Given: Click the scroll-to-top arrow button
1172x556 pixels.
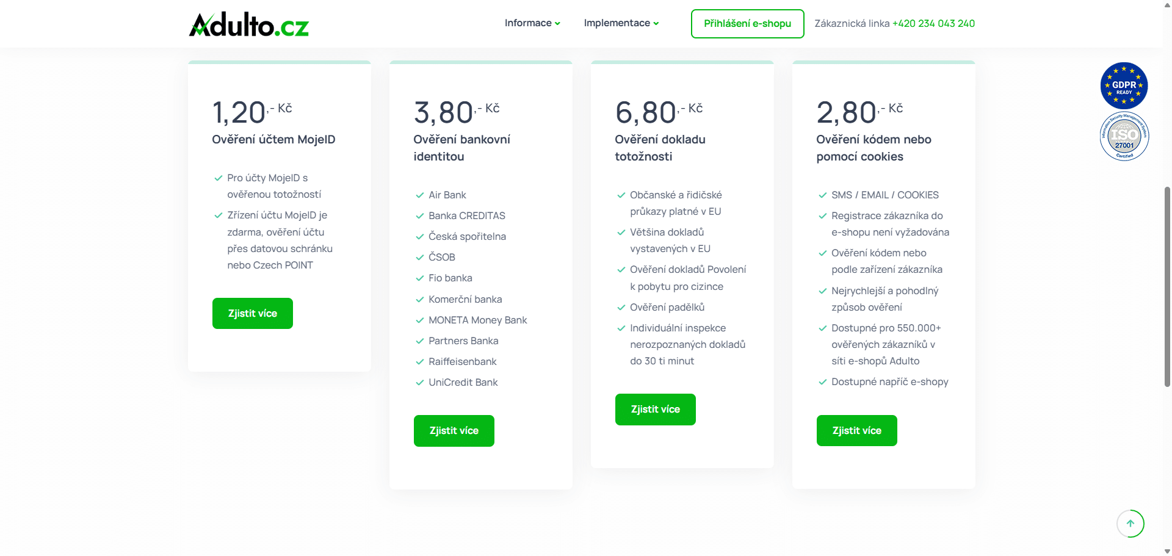Looking at the screenshot, I should click(1130, 524).
